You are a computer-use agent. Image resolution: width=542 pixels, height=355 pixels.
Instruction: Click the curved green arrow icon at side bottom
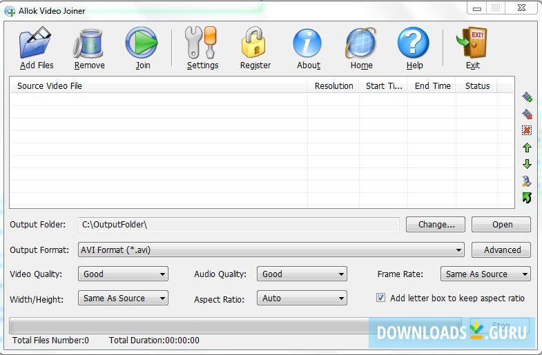(x=527, y=198)
